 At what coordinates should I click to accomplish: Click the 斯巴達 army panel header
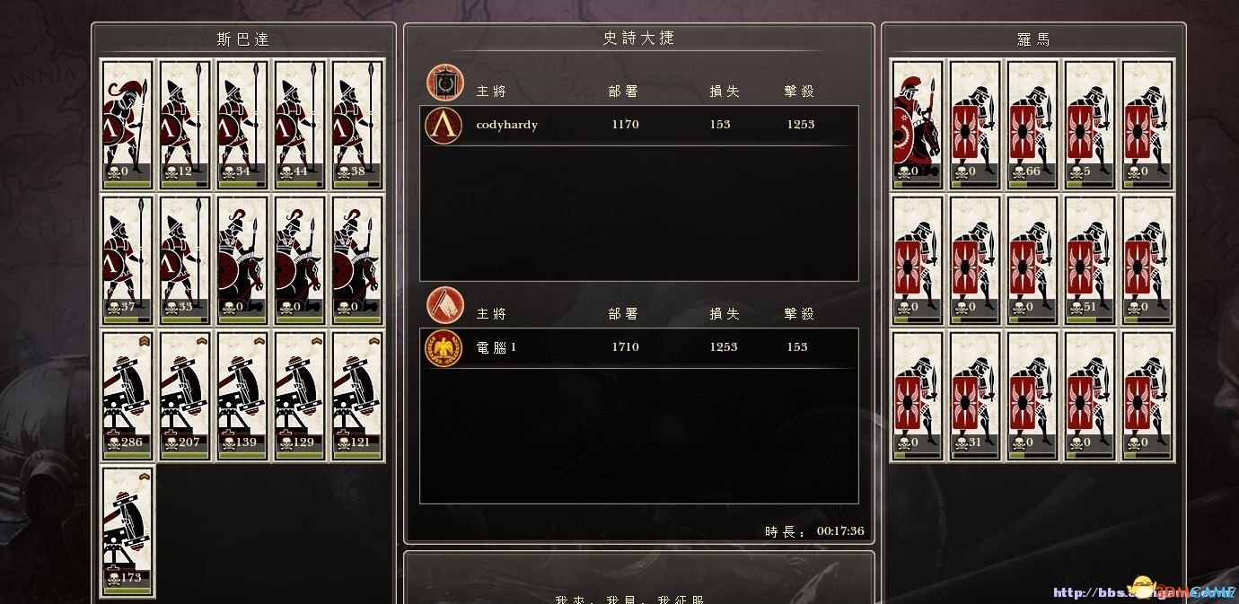242,39
